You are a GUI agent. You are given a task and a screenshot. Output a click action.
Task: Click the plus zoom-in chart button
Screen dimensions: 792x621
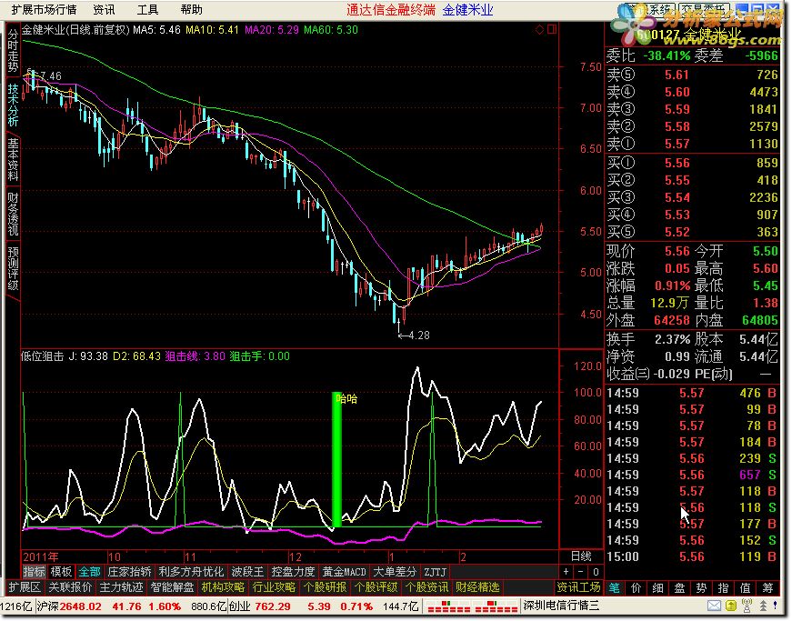(x=566, y=572)
